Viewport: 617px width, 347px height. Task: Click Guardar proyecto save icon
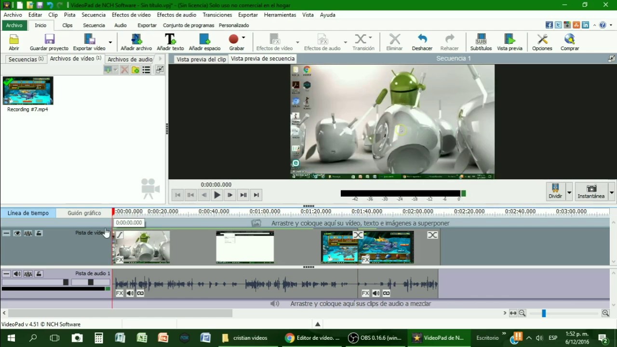click(49, 39)
